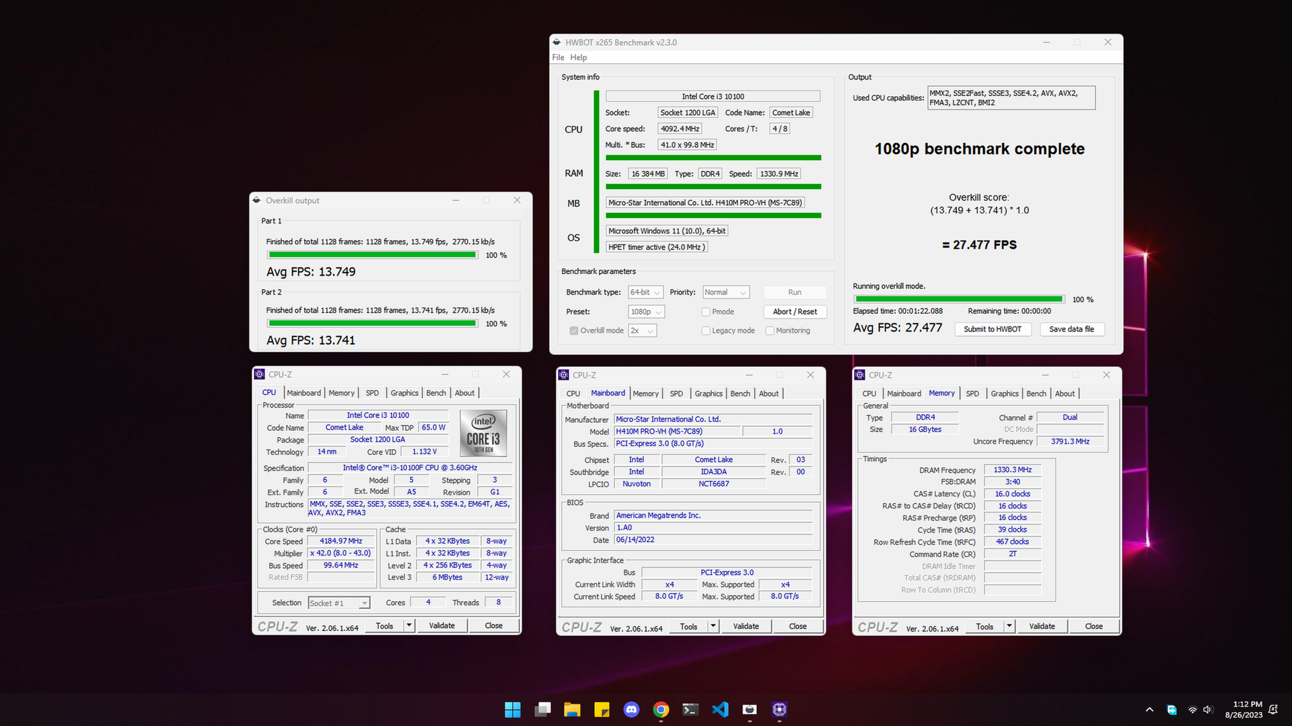Click Validate in Mainboard window
1292x726 pixels.
[746, 627]
